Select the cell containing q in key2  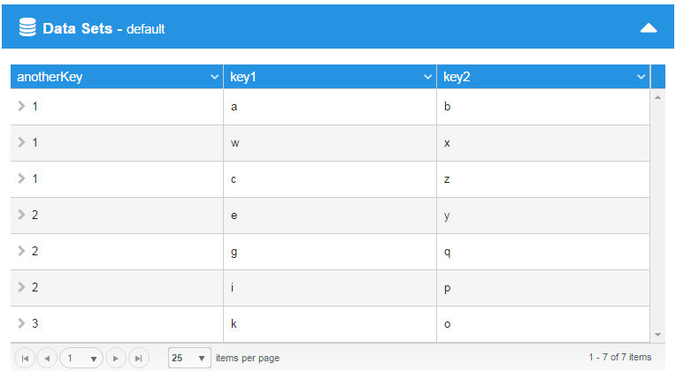[543, 252]
